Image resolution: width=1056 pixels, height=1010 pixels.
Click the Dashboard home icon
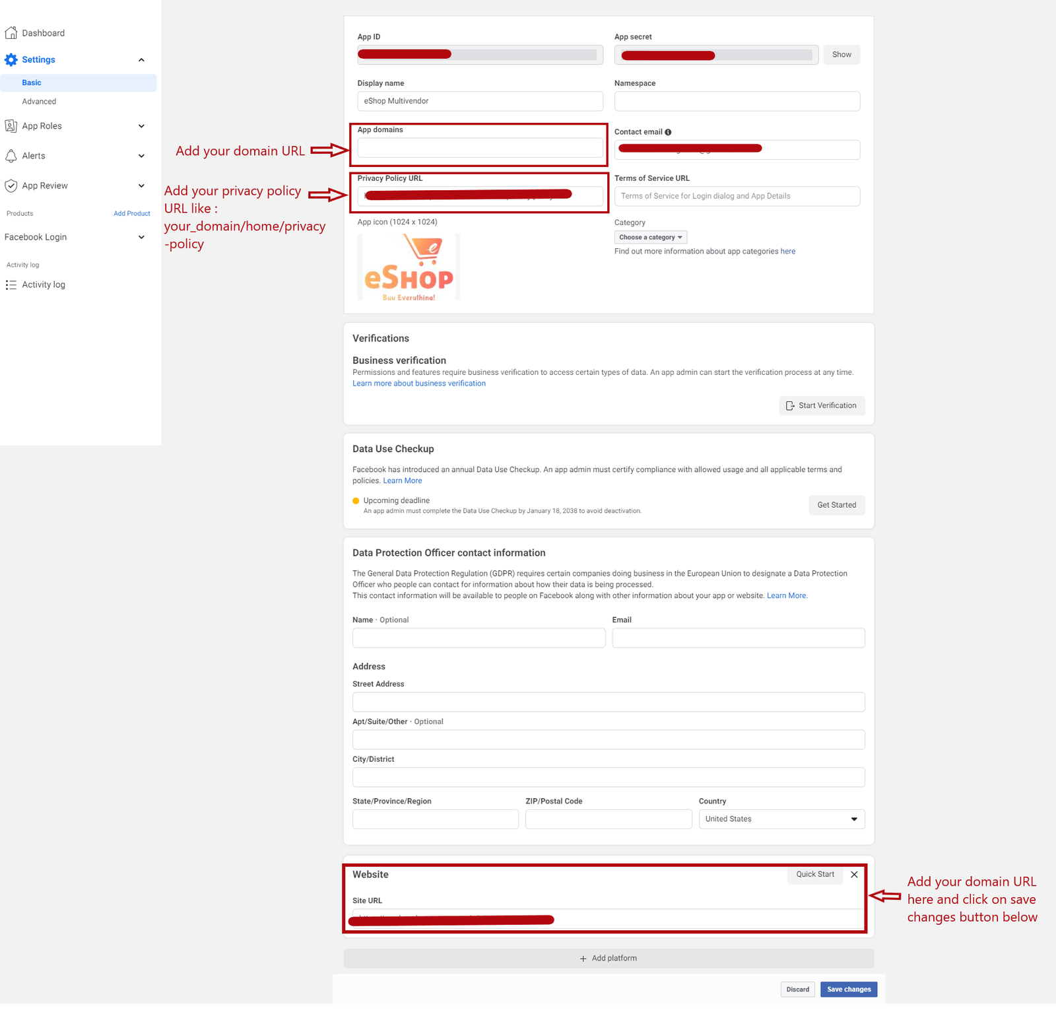11,32
